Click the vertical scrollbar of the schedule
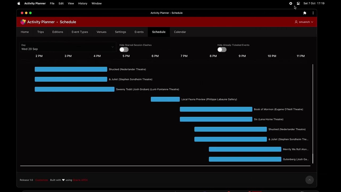This screenshot has height=192, width=341. pos(313,114)
